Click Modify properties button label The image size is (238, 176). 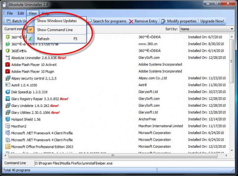pos(182,21)
